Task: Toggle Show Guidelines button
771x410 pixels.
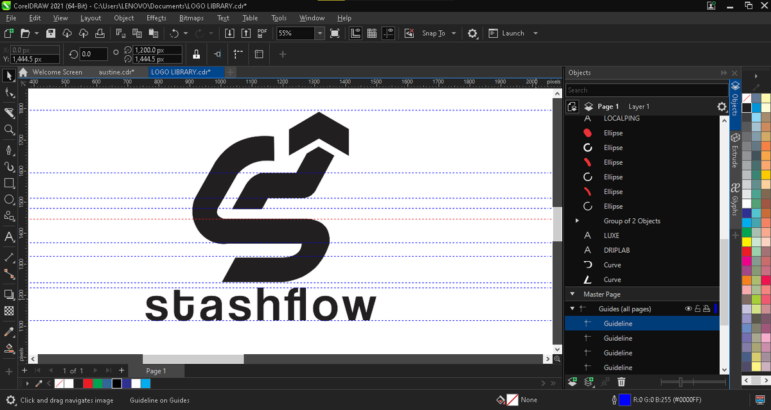Action: (x=387, y=33)
